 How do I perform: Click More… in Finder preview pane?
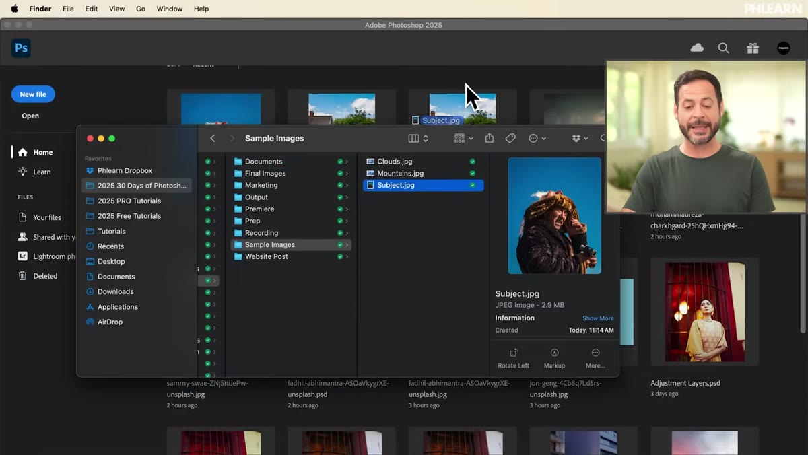point(595,358)
